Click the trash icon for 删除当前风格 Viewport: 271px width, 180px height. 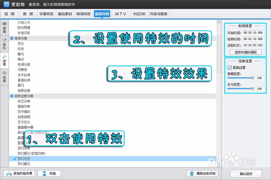click(x=192, y=174)
